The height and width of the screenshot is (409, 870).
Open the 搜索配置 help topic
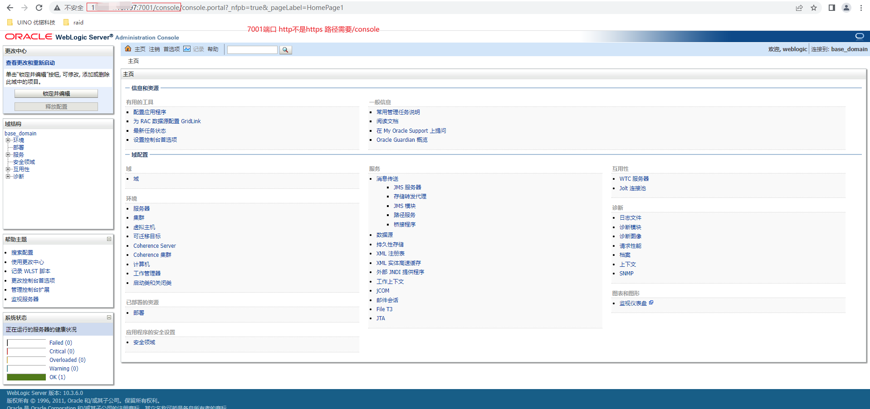tap(22, 253)
